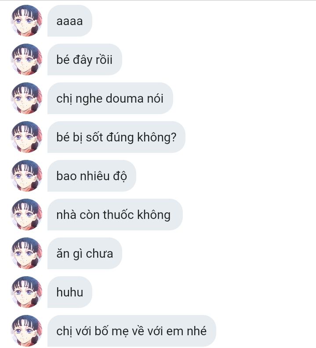Tap the avatar next to "chị với bố mẹ về với em nhé"
Viewport: 316px width, 348px height.
pos(26,331)
